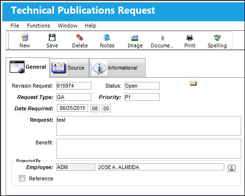The image size is (245, 196).
Task: Open the Functions menu
Action: [x=38, y=26]
